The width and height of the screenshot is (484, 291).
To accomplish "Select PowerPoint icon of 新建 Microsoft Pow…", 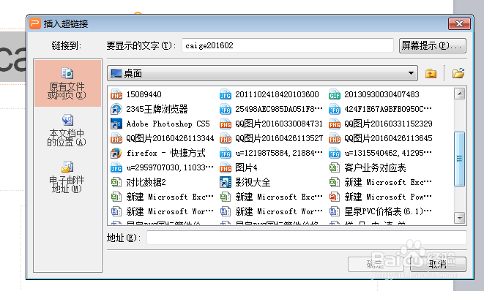I will (x=335, y=197).
